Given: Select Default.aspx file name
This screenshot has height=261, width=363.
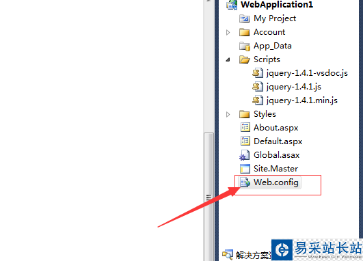Looking at the screenshot, I should [278, 141].
